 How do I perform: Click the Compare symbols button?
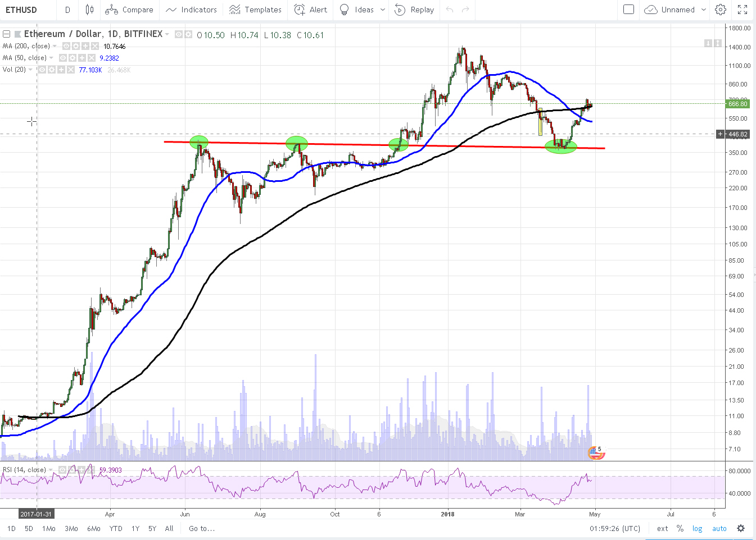(x=129, y=10)
